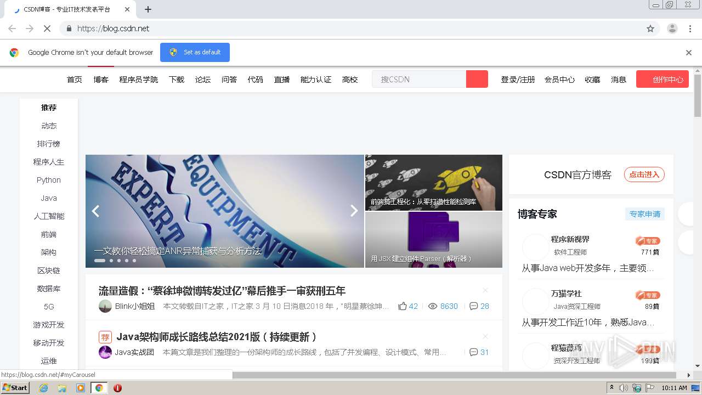Open the 流量造假 article title
This screenshot has height=395, width=702.
[x=222, y=291]
